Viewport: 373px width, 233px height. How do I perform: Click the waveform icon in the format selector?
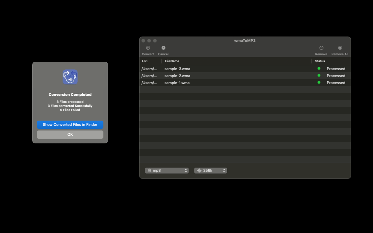(x=149, y=170)
